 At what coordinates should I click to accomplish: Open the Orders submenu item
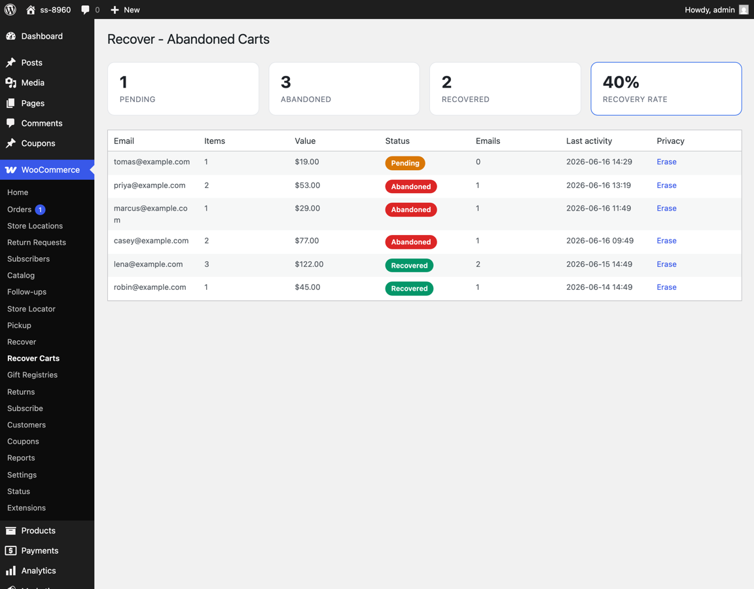pyautogui.click(x=19, y=209)
